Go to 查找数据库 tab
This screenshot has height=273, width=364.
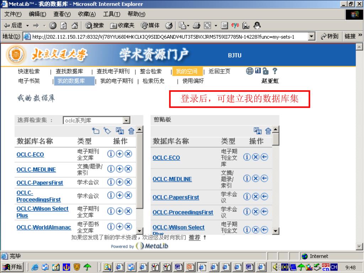pos(69,71)
